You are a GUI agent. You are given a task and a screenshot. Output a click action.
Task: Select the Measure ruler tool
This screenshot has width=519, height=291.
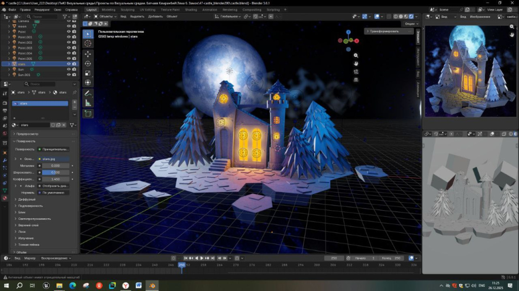(88, 103)
